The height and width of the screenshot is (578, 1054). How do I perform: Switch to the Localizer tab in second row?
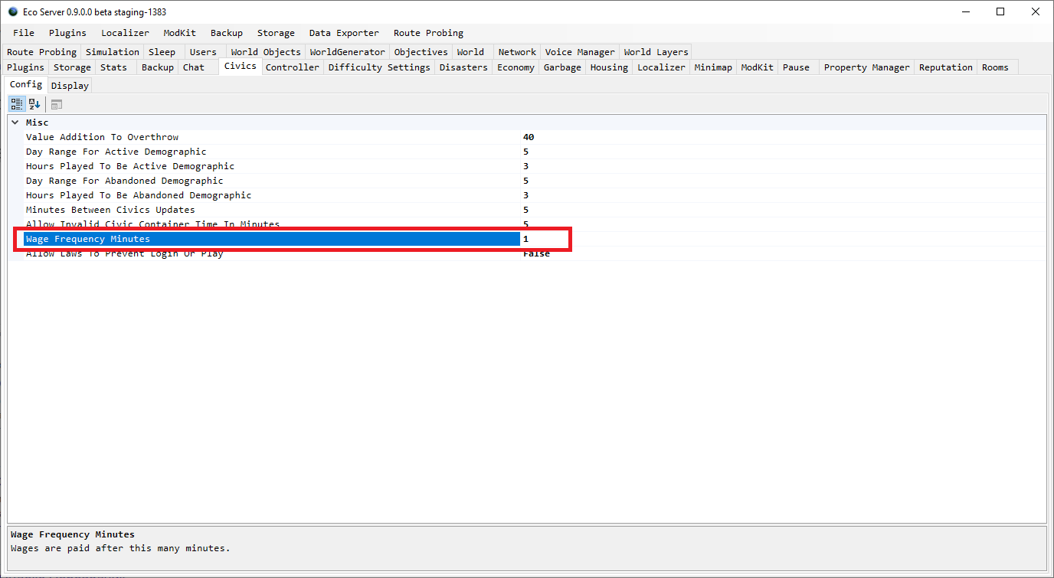coord(661,67)
